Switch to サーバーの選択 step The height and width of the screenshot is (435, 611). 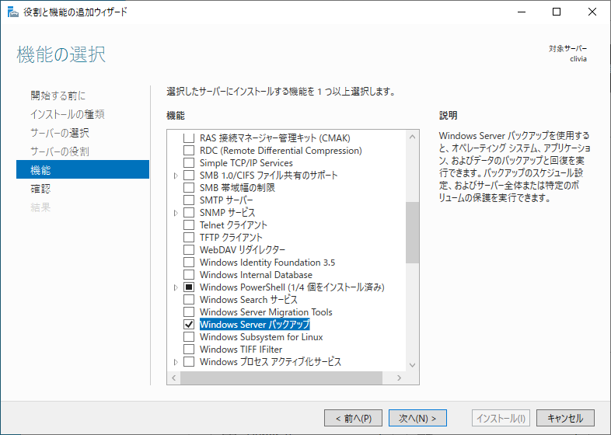pyautogui.click(x=60, y=133)
